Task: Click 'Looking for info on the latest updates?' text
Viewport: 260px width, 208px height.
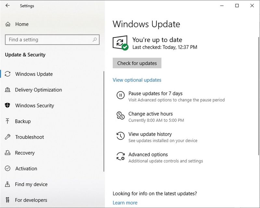Action: click(155, 193)
